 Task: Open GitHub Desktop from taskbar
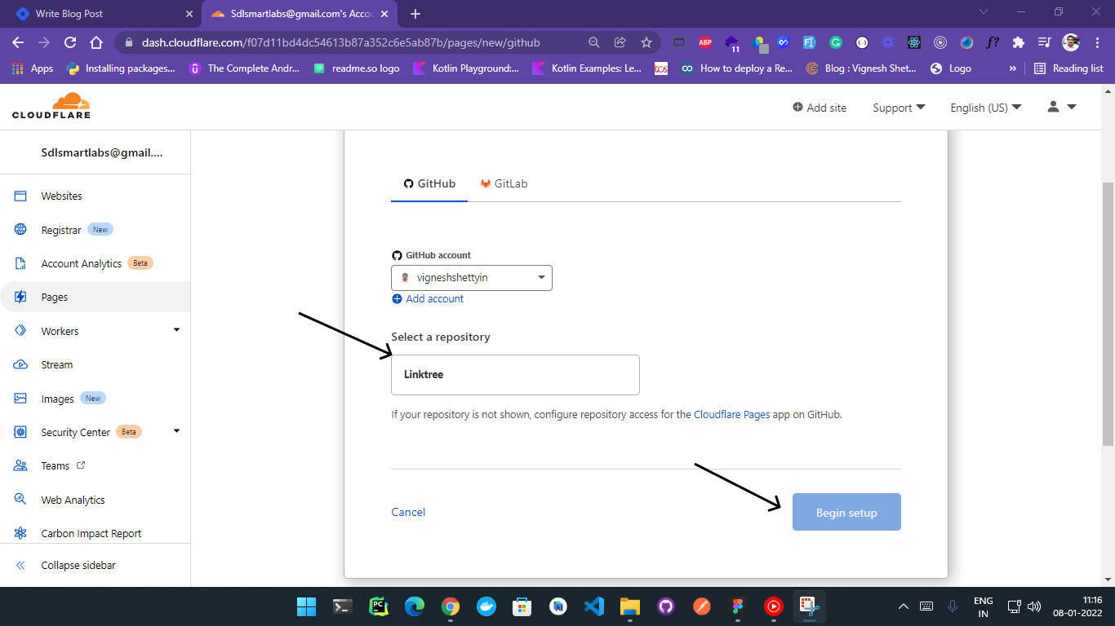665,606
